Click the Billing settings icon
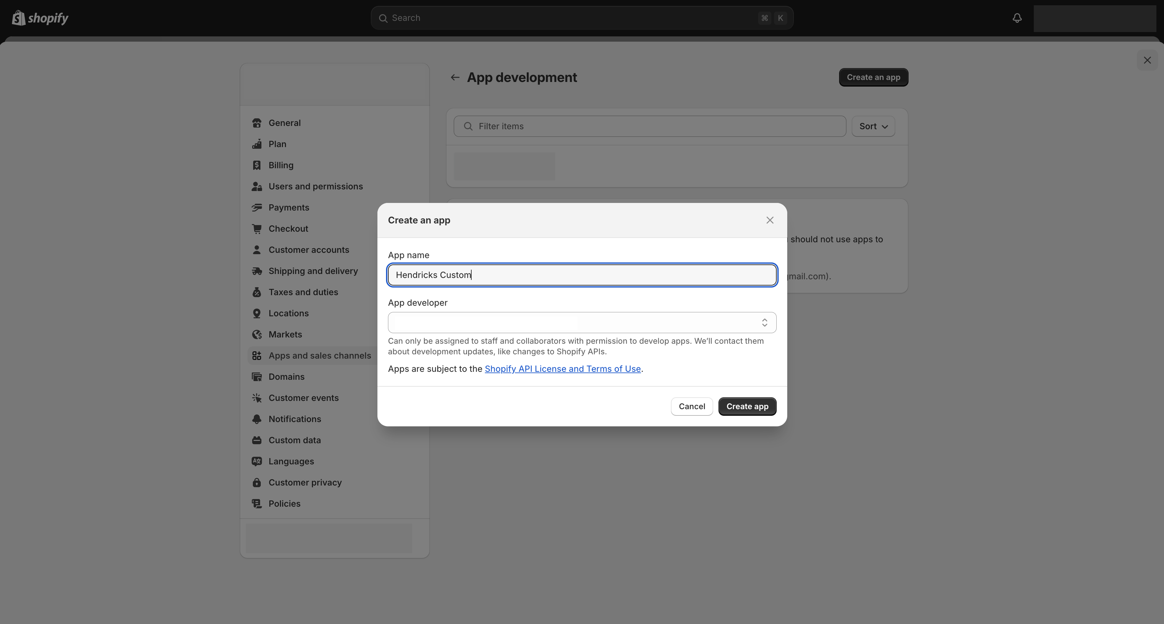The width and height of the screenshot is (1164, 624). pyautogui.click(x=256, y=165)
